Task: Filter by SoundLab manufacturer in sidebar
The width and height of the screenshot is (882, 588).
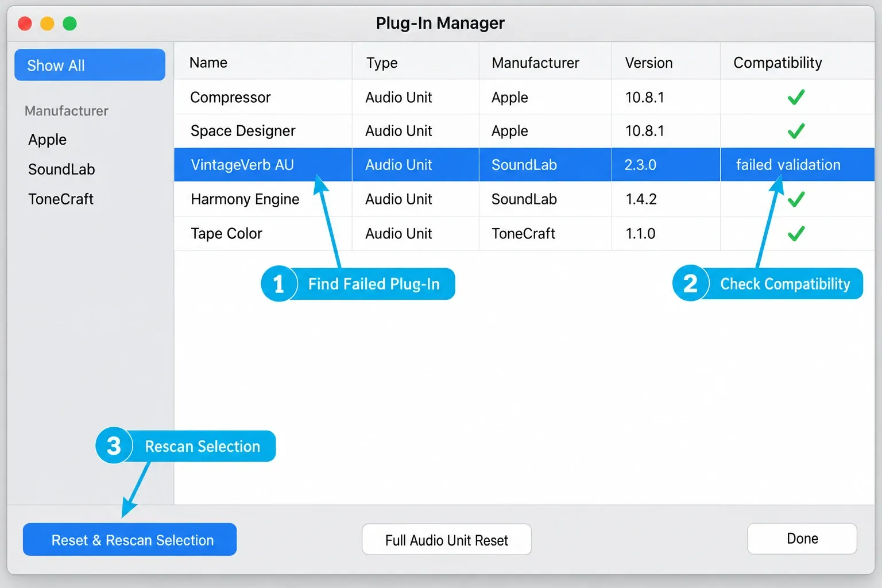Action: [61, 169]
